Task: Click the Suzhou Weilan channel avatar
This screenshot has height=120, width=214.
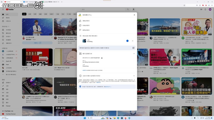Action: point(23,97)
